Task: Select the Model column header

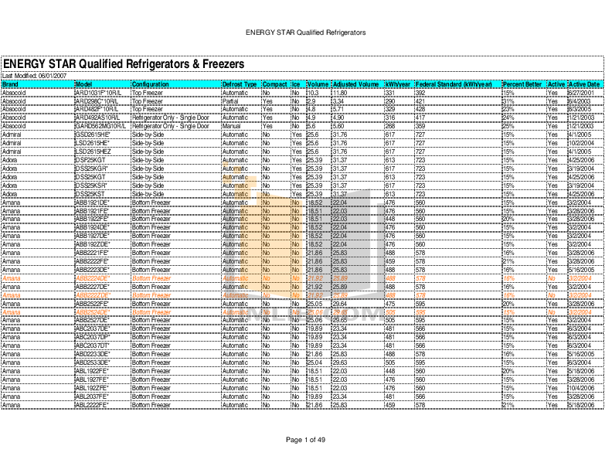Action: pyautogui.click(x=83, y=83)
